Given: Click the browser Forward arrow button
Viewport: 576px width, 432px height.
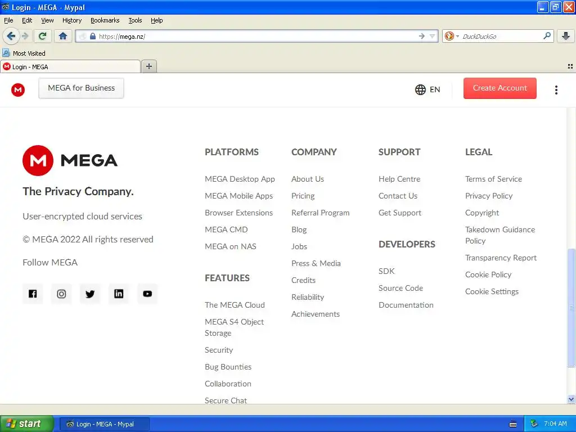Looking at the screenshot, I should pos(25,36).
